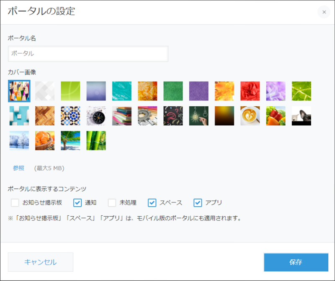This screenshot has height=281, width=335.
Task: Select the solid green fabric cover image
Action: [173, 91]
